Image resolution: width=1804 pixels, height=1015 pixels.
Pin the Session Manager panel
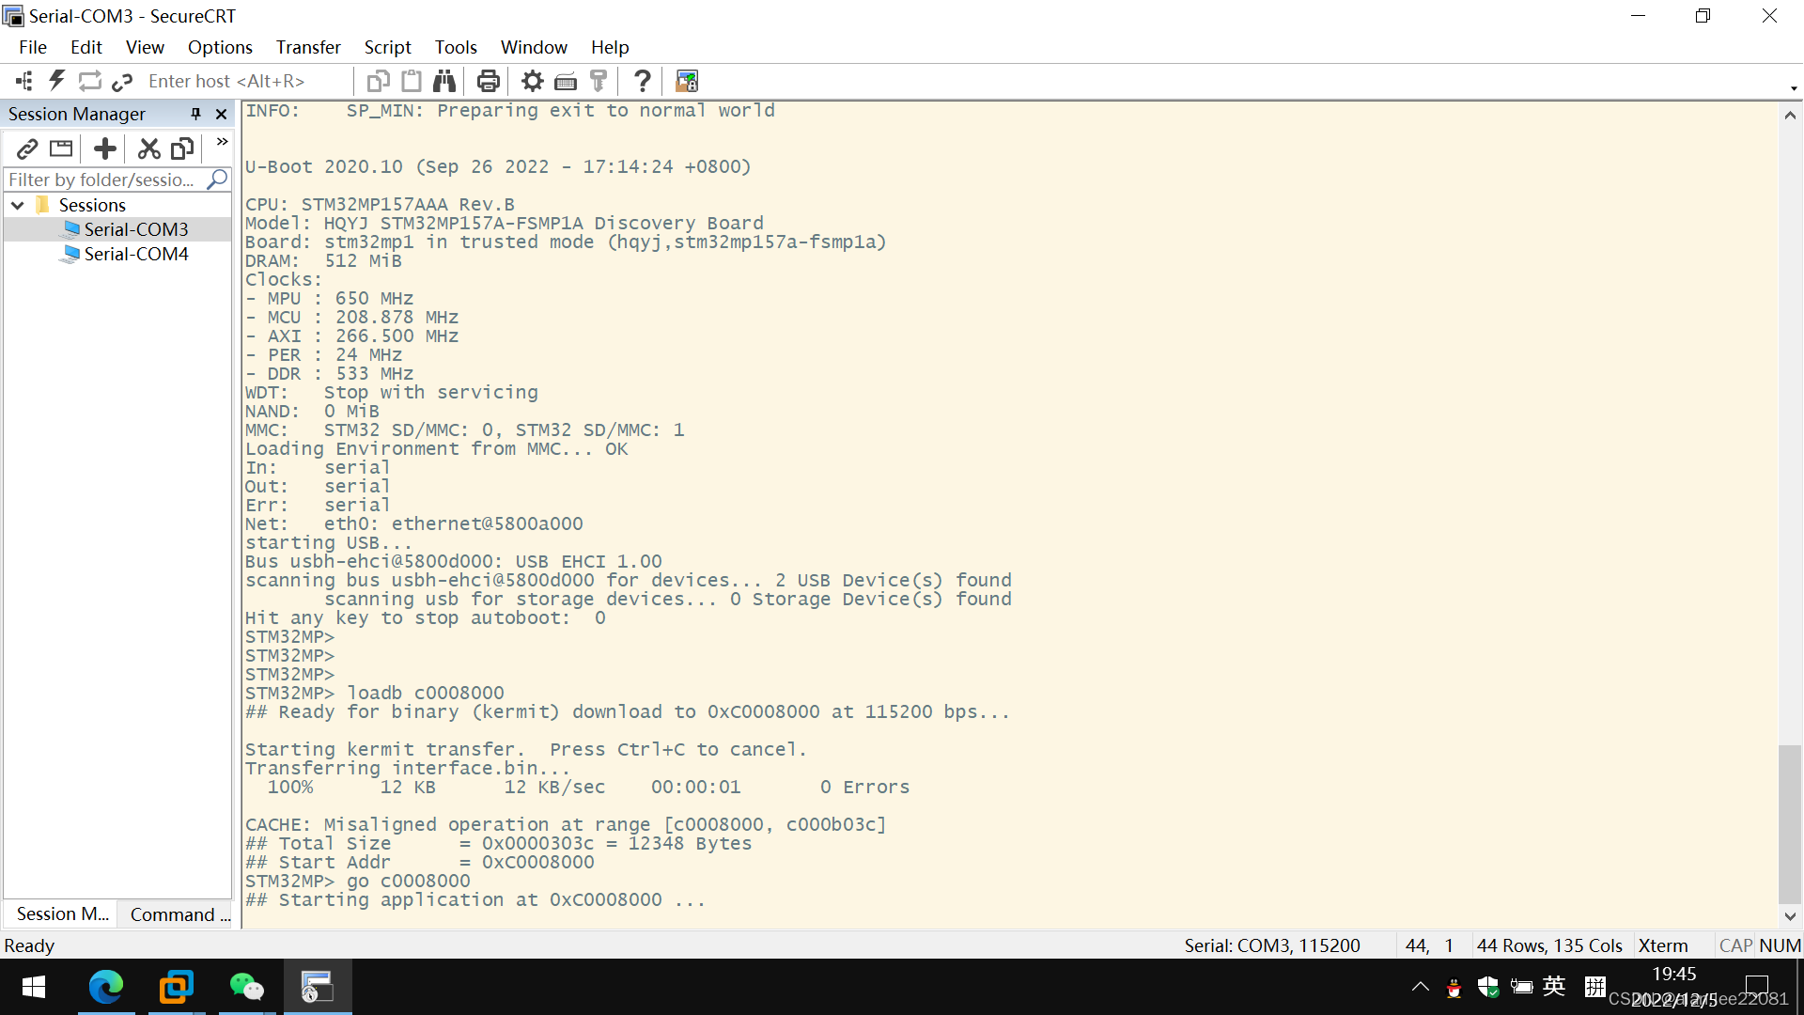pos(195,114)
